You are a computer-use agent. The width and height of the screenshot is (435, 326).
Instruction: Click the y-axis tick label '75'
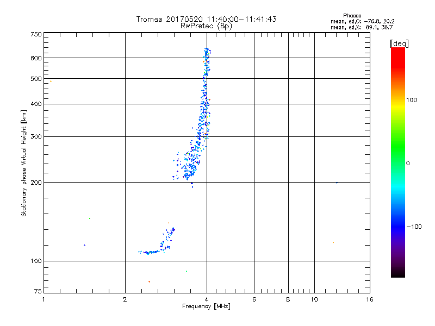point(38,291)
